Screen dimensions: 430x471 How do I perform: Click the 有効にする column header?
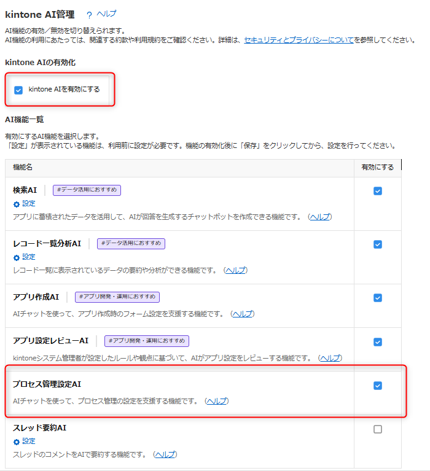coord(377,167)
